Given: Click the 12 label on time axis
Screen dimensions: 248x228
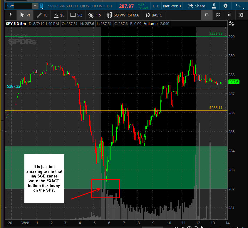Looking at the screenshot, I should coord(198,223).
